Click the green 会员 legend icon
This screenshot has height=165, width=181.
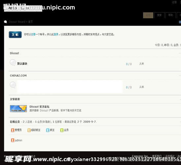coord(62,130)
